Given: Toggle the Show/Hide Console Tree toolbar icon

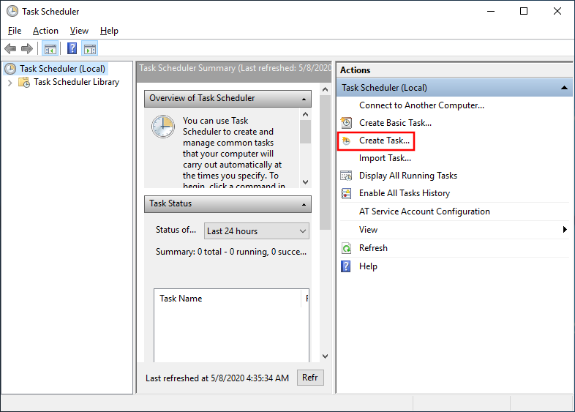Looking at the screenshot, I should point(50,49).
